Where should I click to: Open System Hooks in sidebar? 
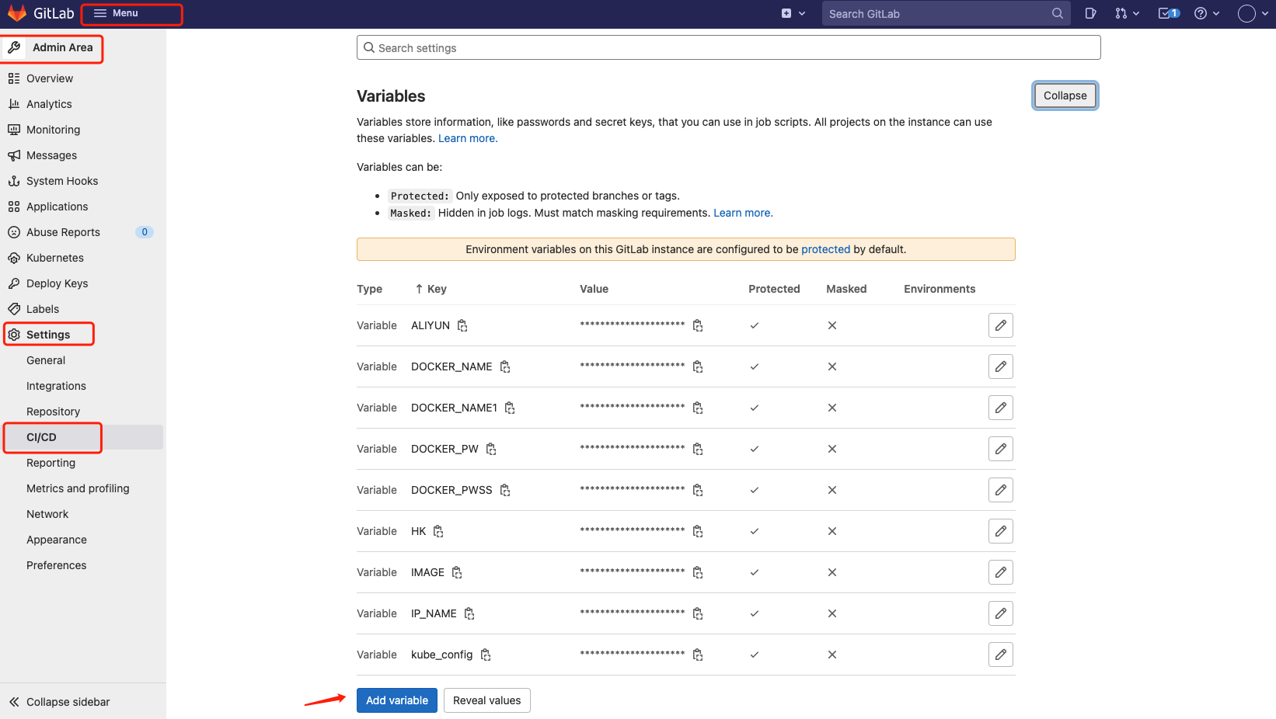pos(62,181)
